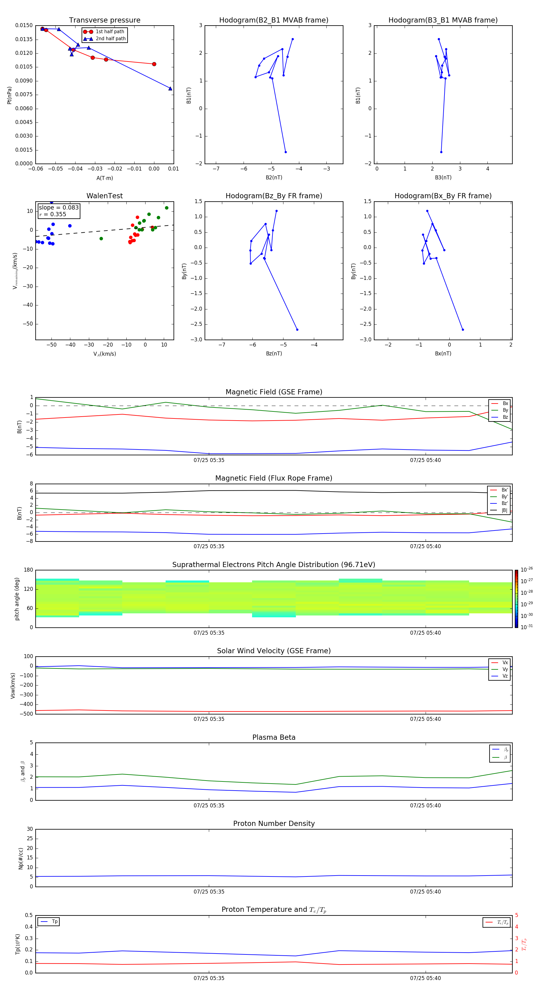Screen dimensions: 548x1005
Task: Click the 'Hodogram(Bz_By FR frame)' title
Action: [x=274, y=196]
